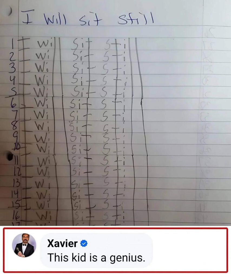This screenshot has width=231, height=274.
Task: Click the handwritten line number 12
Action: click(x=17, y=172)
